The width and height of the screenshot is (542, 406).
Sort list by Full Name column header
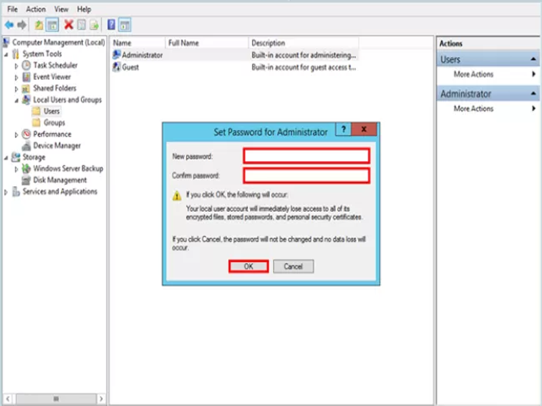pos(207,43)
